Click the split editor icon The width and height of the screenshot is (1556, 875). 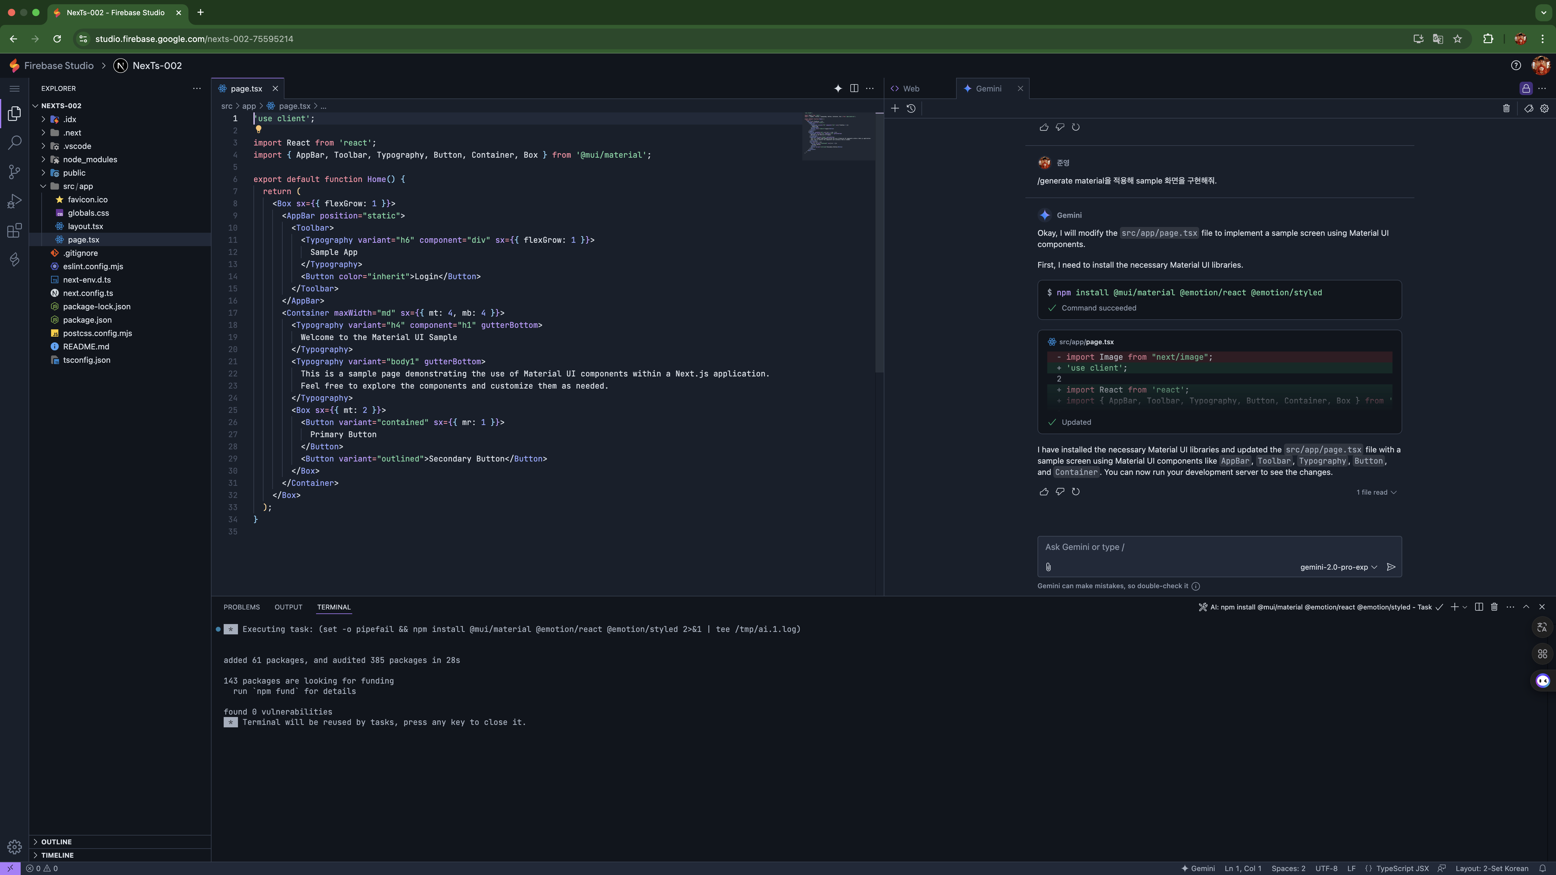(854, 88)
